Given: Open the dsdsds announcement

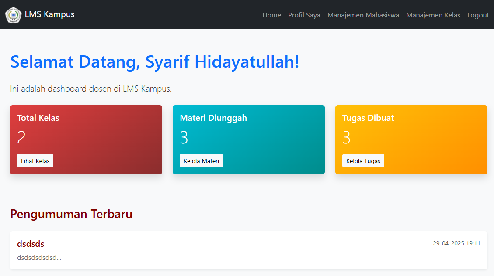Looking at the screenshot, I should (31, 244).
